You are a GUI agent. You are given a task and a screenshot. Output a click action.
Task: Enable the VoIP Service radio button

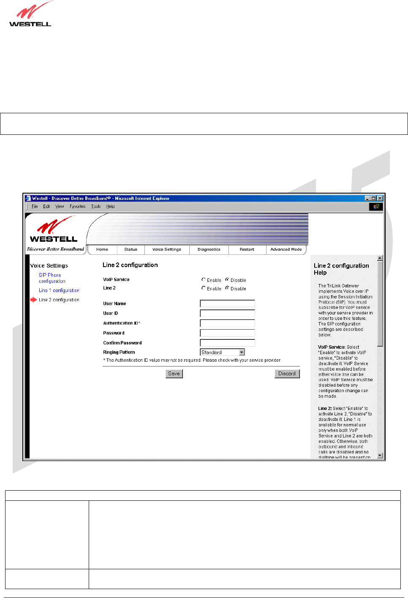pos(204,280)
